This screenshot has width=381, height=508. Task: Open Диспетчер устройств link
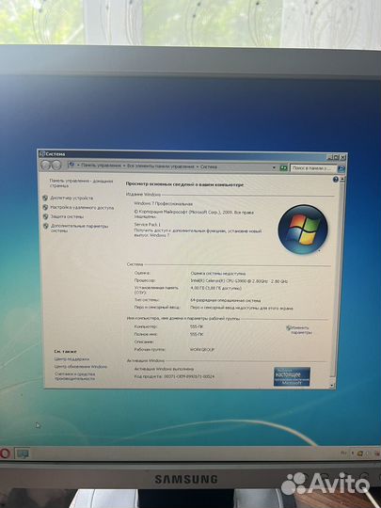pos(71,198)
